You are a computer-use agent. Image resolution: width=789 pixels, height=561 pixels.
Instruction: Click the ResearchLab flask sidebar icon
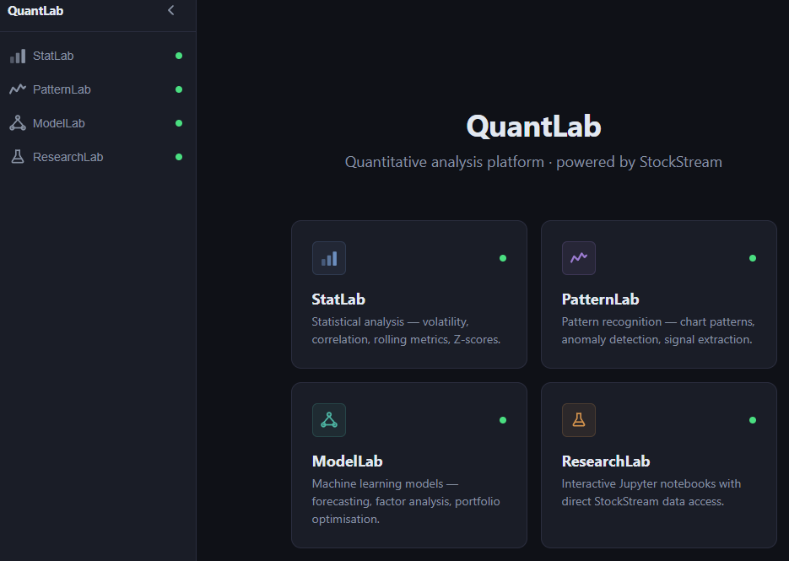coord(17,157)
